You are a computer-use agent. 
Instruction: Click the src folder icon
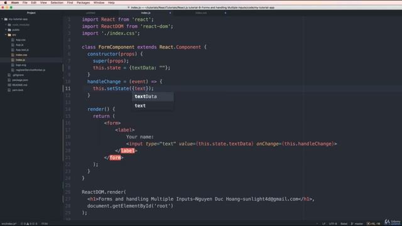(x=9, y=35)
